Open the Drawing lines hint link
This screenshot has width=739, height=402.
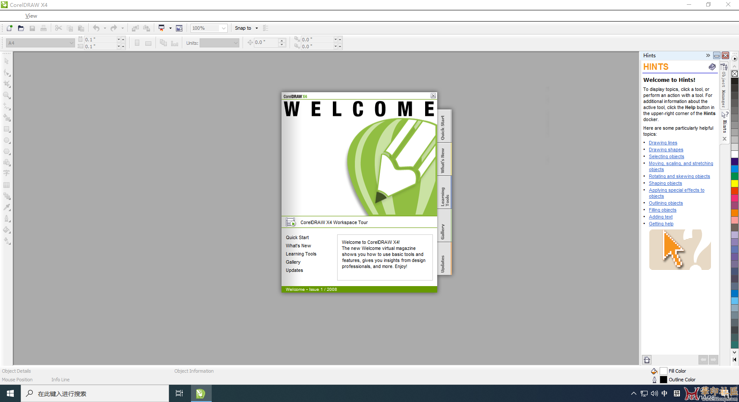pyautogui.click(x=663, y=143)
